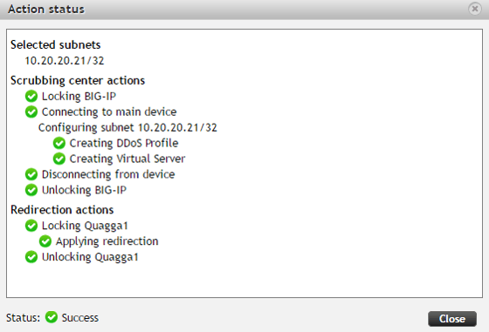Screen dimensions: 489x332
Task: Click check icon beside Unlocking Quagga1
Action: point(31,257)
